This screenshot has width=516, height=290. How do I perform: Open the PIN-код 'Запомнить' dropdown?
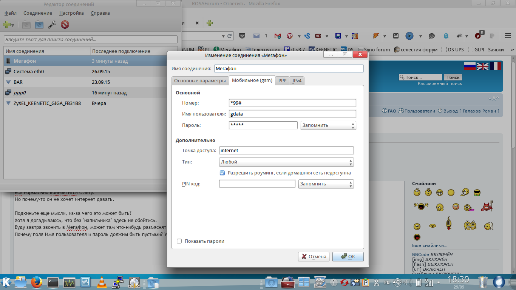pos(326,184)
